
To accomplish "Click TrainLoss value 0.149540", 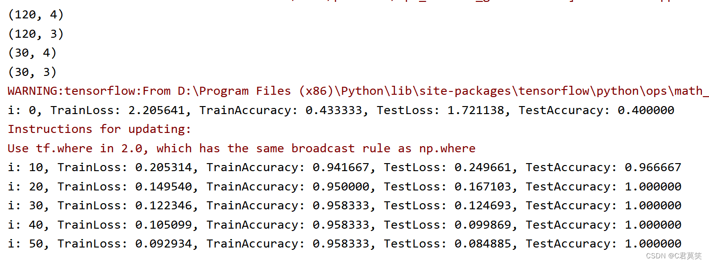I will [x=164, y=187].
